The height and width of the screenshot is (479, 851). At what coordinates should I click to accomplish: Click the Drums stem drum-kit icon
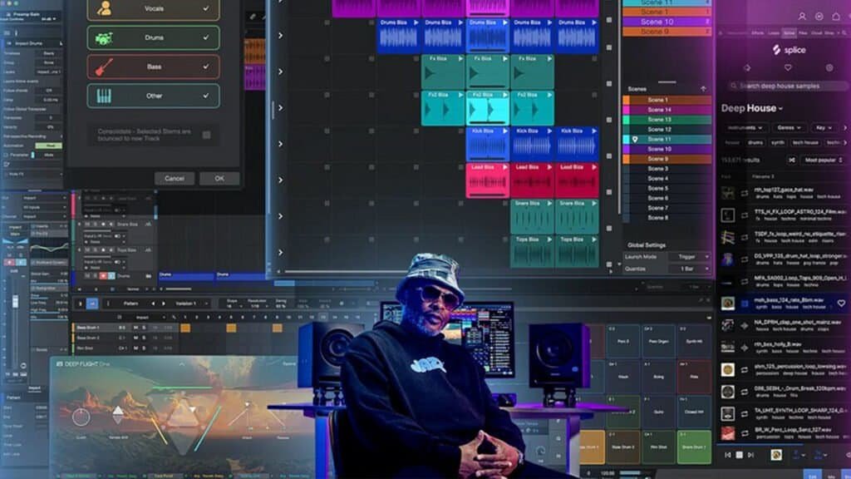pos(104,38)
